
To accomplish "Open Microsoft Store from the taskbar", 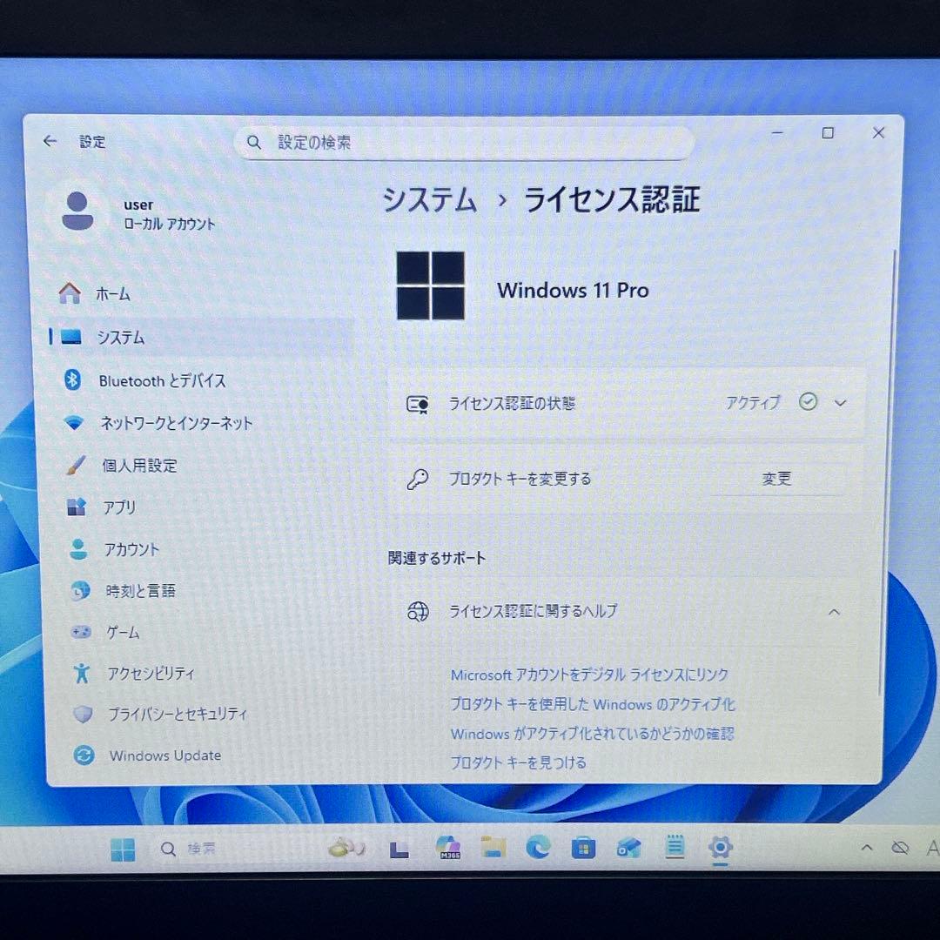I will click(583, 849).
